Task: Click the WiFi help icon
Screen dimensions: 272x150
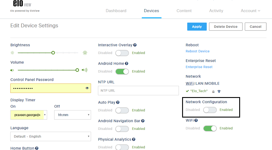Action: 196,120
